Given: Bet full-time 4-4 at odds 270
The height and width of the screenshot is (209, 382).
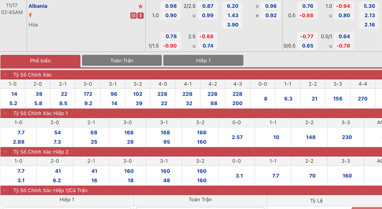Looking at the screenshot, I should coord(363,99).
